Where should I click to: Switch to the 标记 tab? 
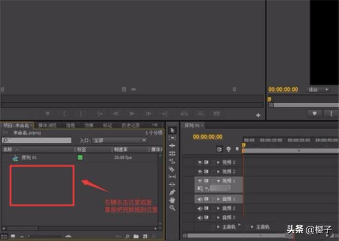pos(107,125)
